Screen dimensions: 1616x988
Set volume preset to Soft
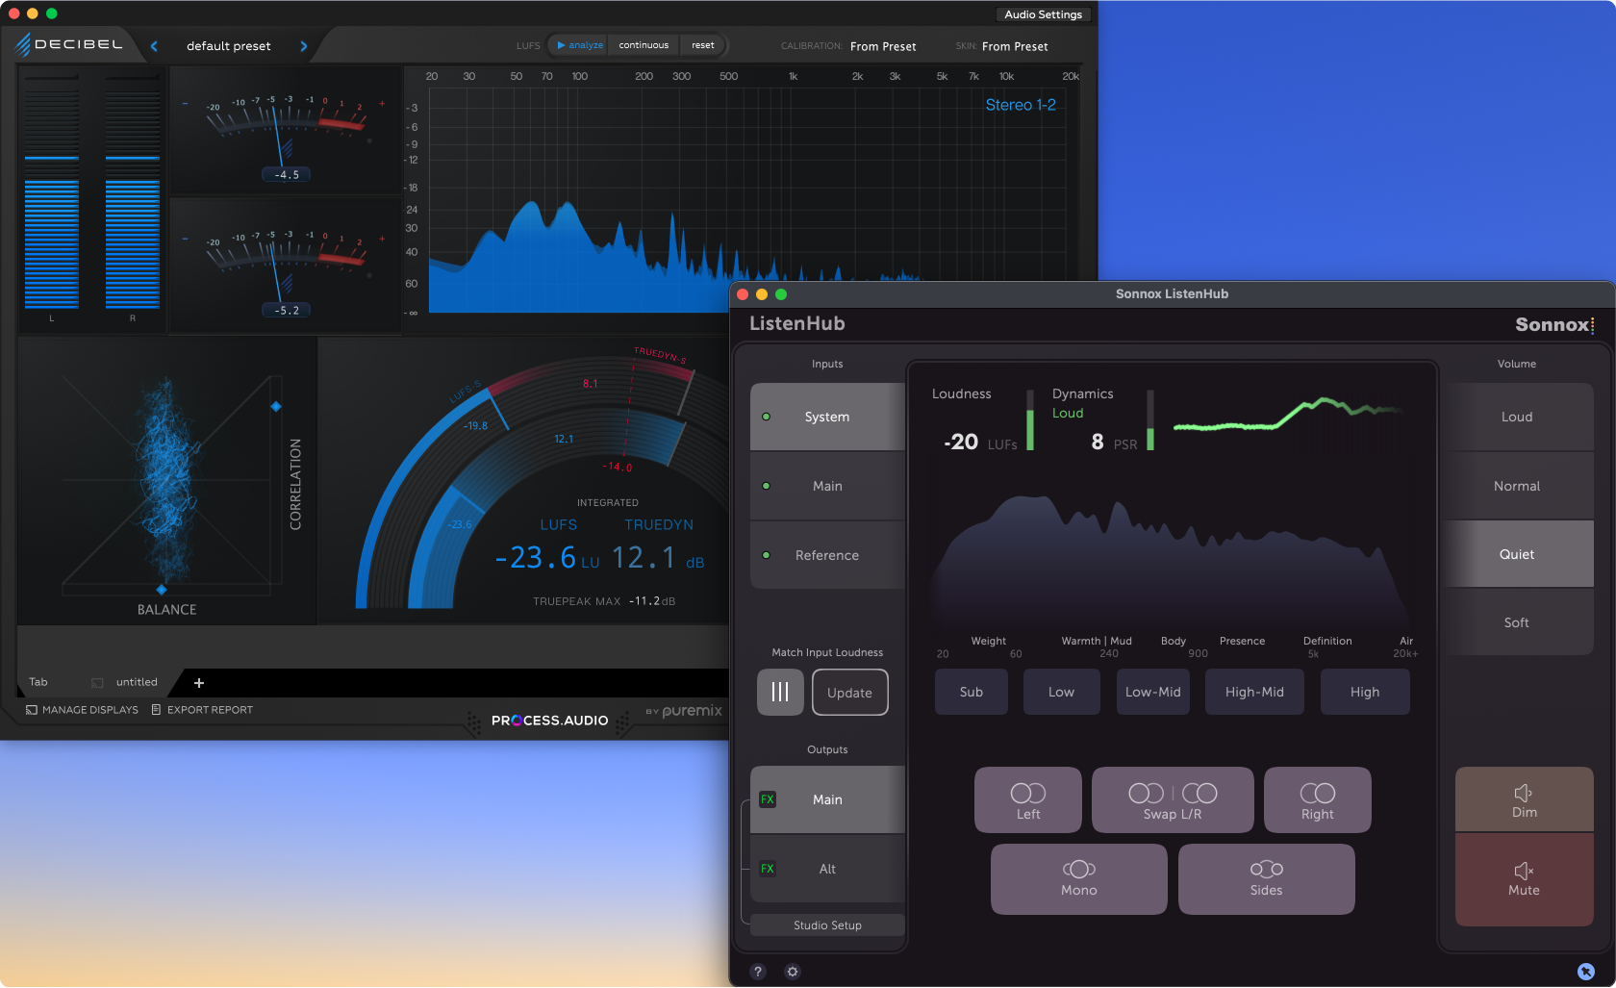(x=1517, y=622)
